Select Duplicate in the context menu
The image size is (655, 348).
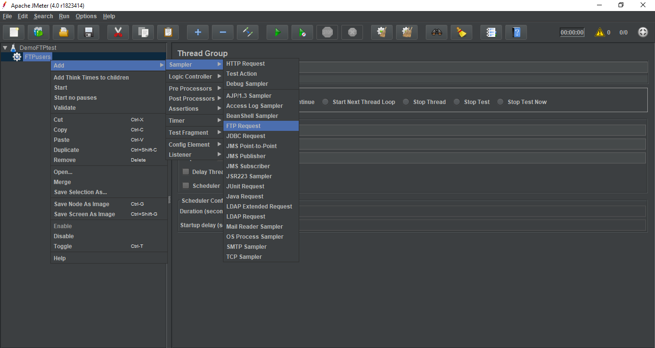[x=67, y=150]
